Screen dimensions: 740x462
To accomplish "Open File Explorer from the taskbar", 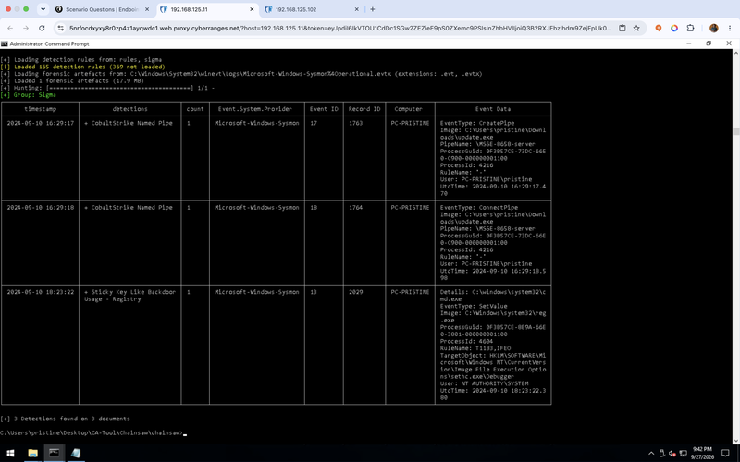I will click(x=32, y=453).
